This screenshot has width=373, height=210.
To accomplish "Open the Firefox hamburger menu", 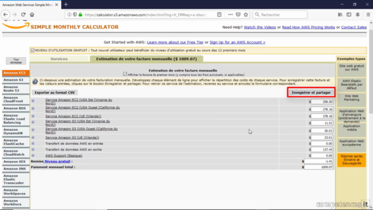I will pos(368,15).
